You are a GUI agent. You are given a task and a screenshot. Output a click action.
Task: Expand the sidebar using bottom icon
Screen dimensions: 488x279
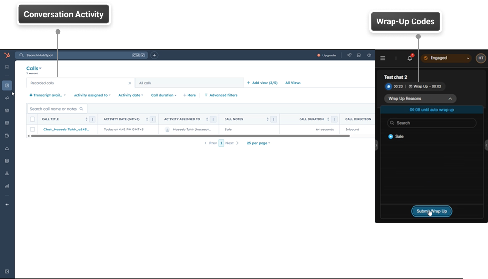[x=7, y=271]
